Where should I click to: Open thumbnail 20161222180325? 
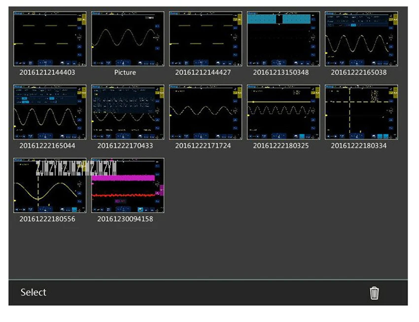coord(283,112)
